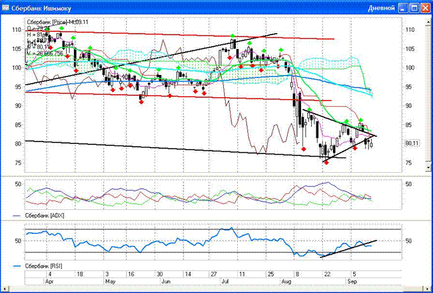Viewport: 433px width, 293px height.
Task: Click the date label 27 on time axis
Action: pyautogui.click(x=214, y=274)
